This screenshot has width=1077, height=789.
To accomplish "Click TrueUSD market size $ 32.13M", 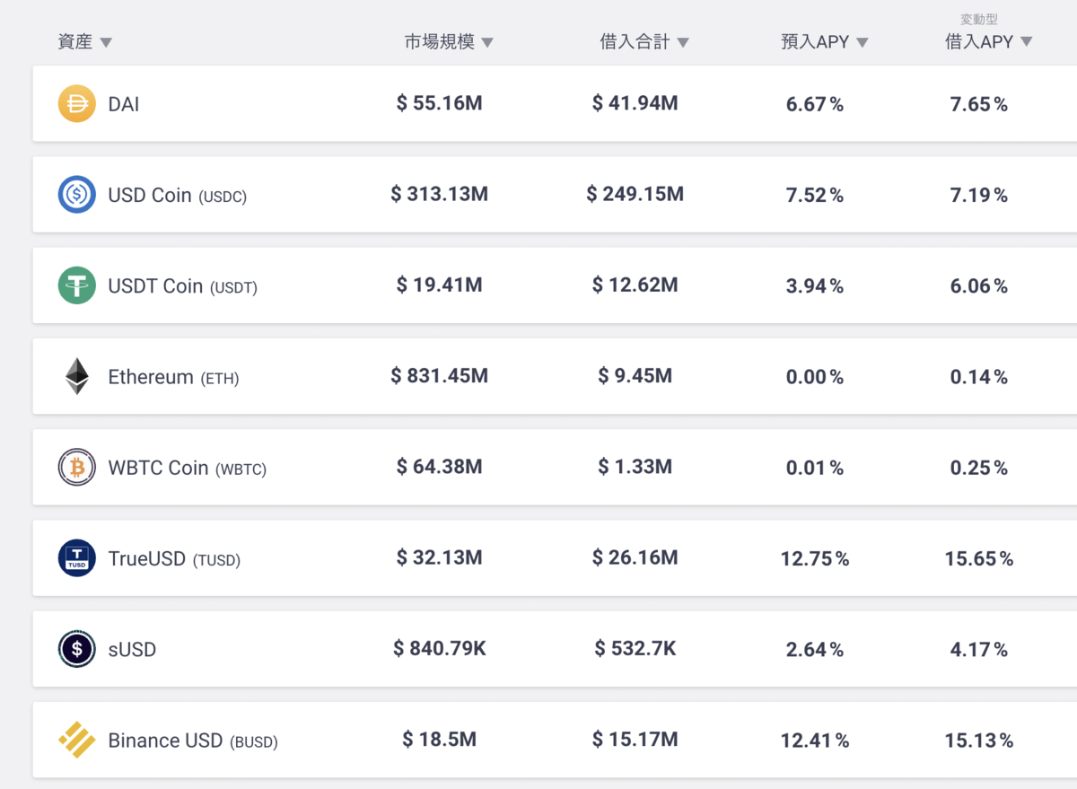I will (440, 557).
